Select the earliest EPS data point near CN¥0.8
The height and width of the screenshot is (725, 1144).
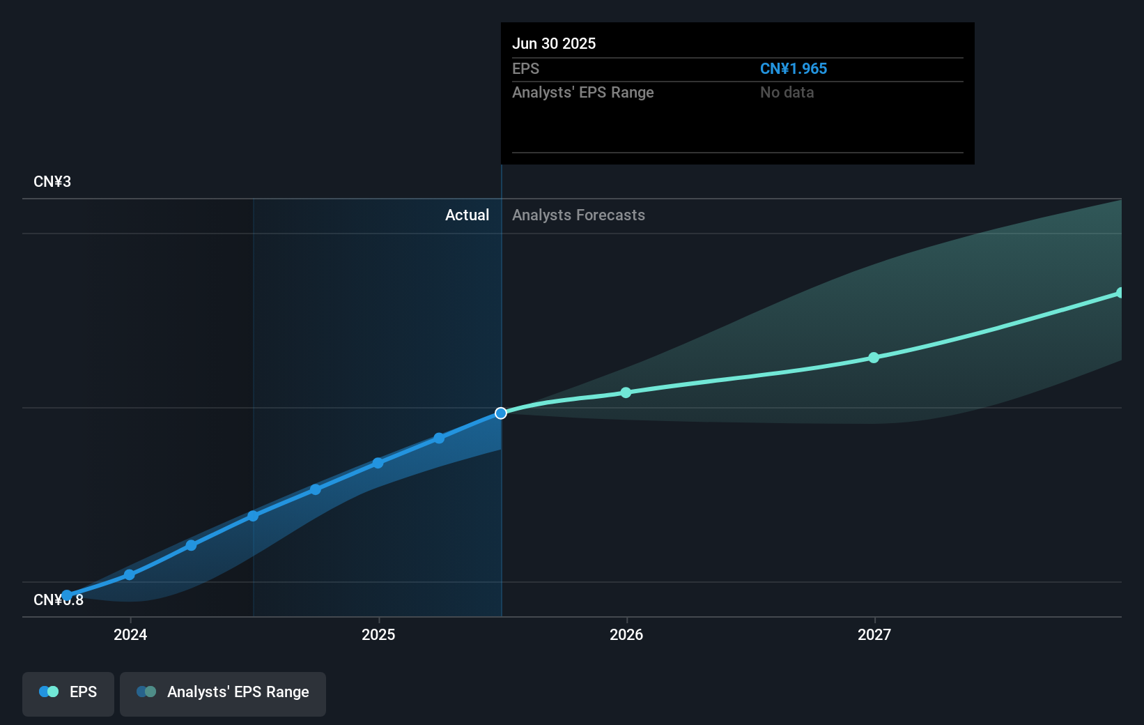click(66, 595)
